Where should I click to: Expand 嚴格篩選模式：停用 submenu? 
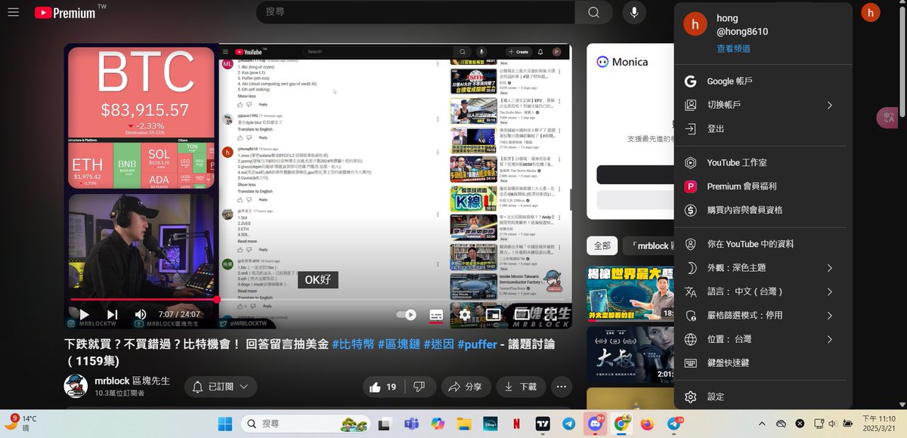pos(763,316)
